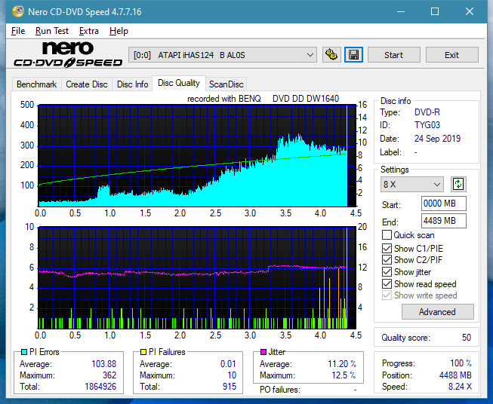Open the File menu
This screenshot has width=493, height=404.
point(18,31)
